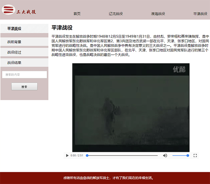This screenshot has width=210, height=184.
Task: Play the video with the play button
Action: 67,156
